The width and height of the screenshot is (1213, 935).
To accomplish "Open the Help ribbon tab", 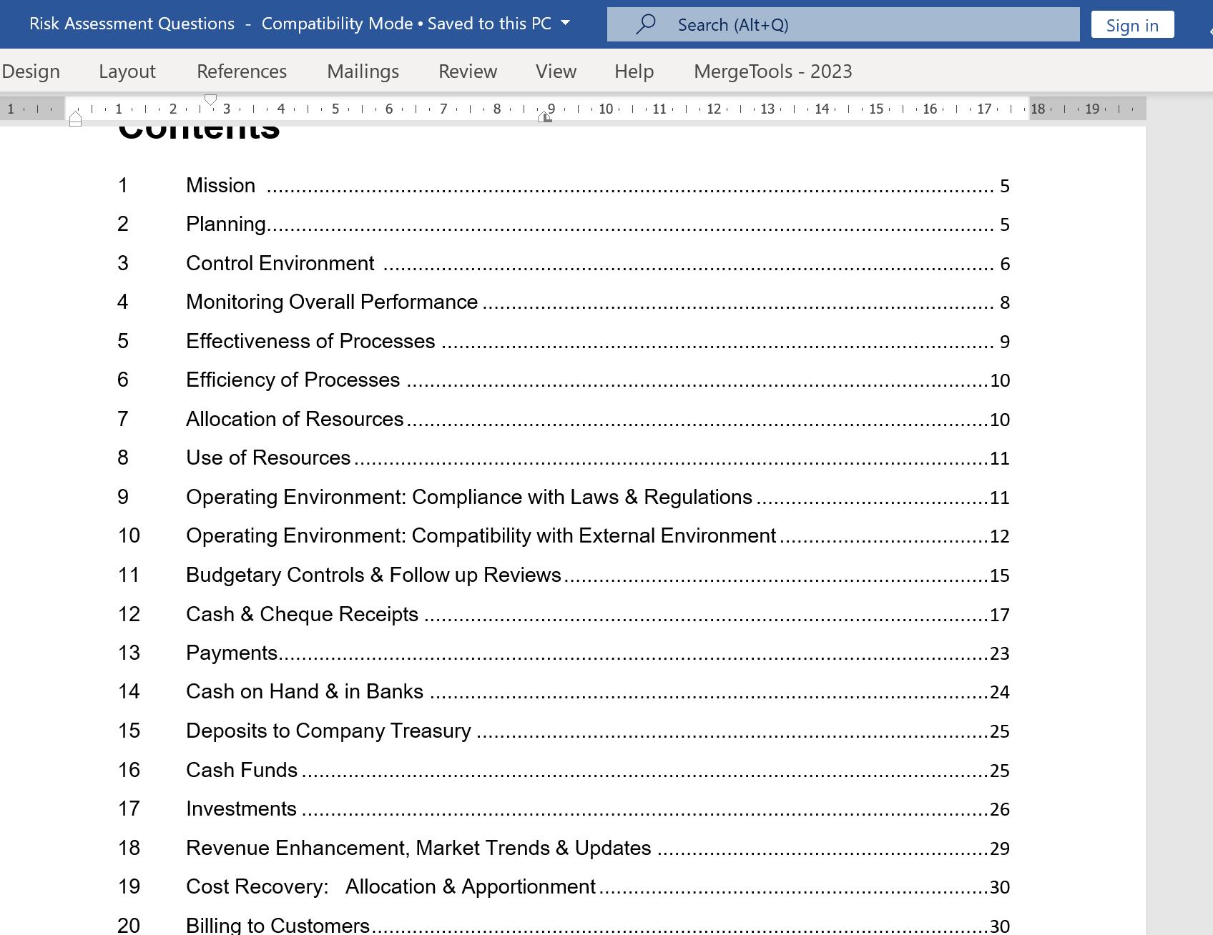I will click(634, 71).
